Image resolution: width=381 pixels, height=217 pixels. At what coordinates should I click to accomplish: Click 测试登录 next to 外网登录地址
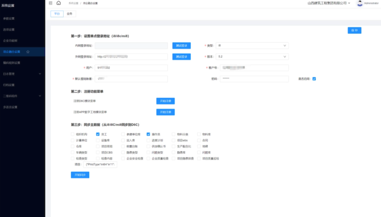181,57
